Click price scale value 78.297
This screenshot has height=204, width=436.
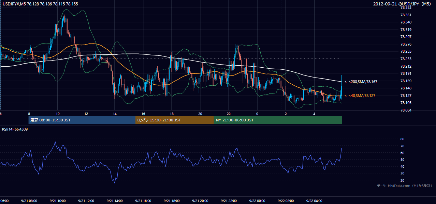click(x=406, y=37)
